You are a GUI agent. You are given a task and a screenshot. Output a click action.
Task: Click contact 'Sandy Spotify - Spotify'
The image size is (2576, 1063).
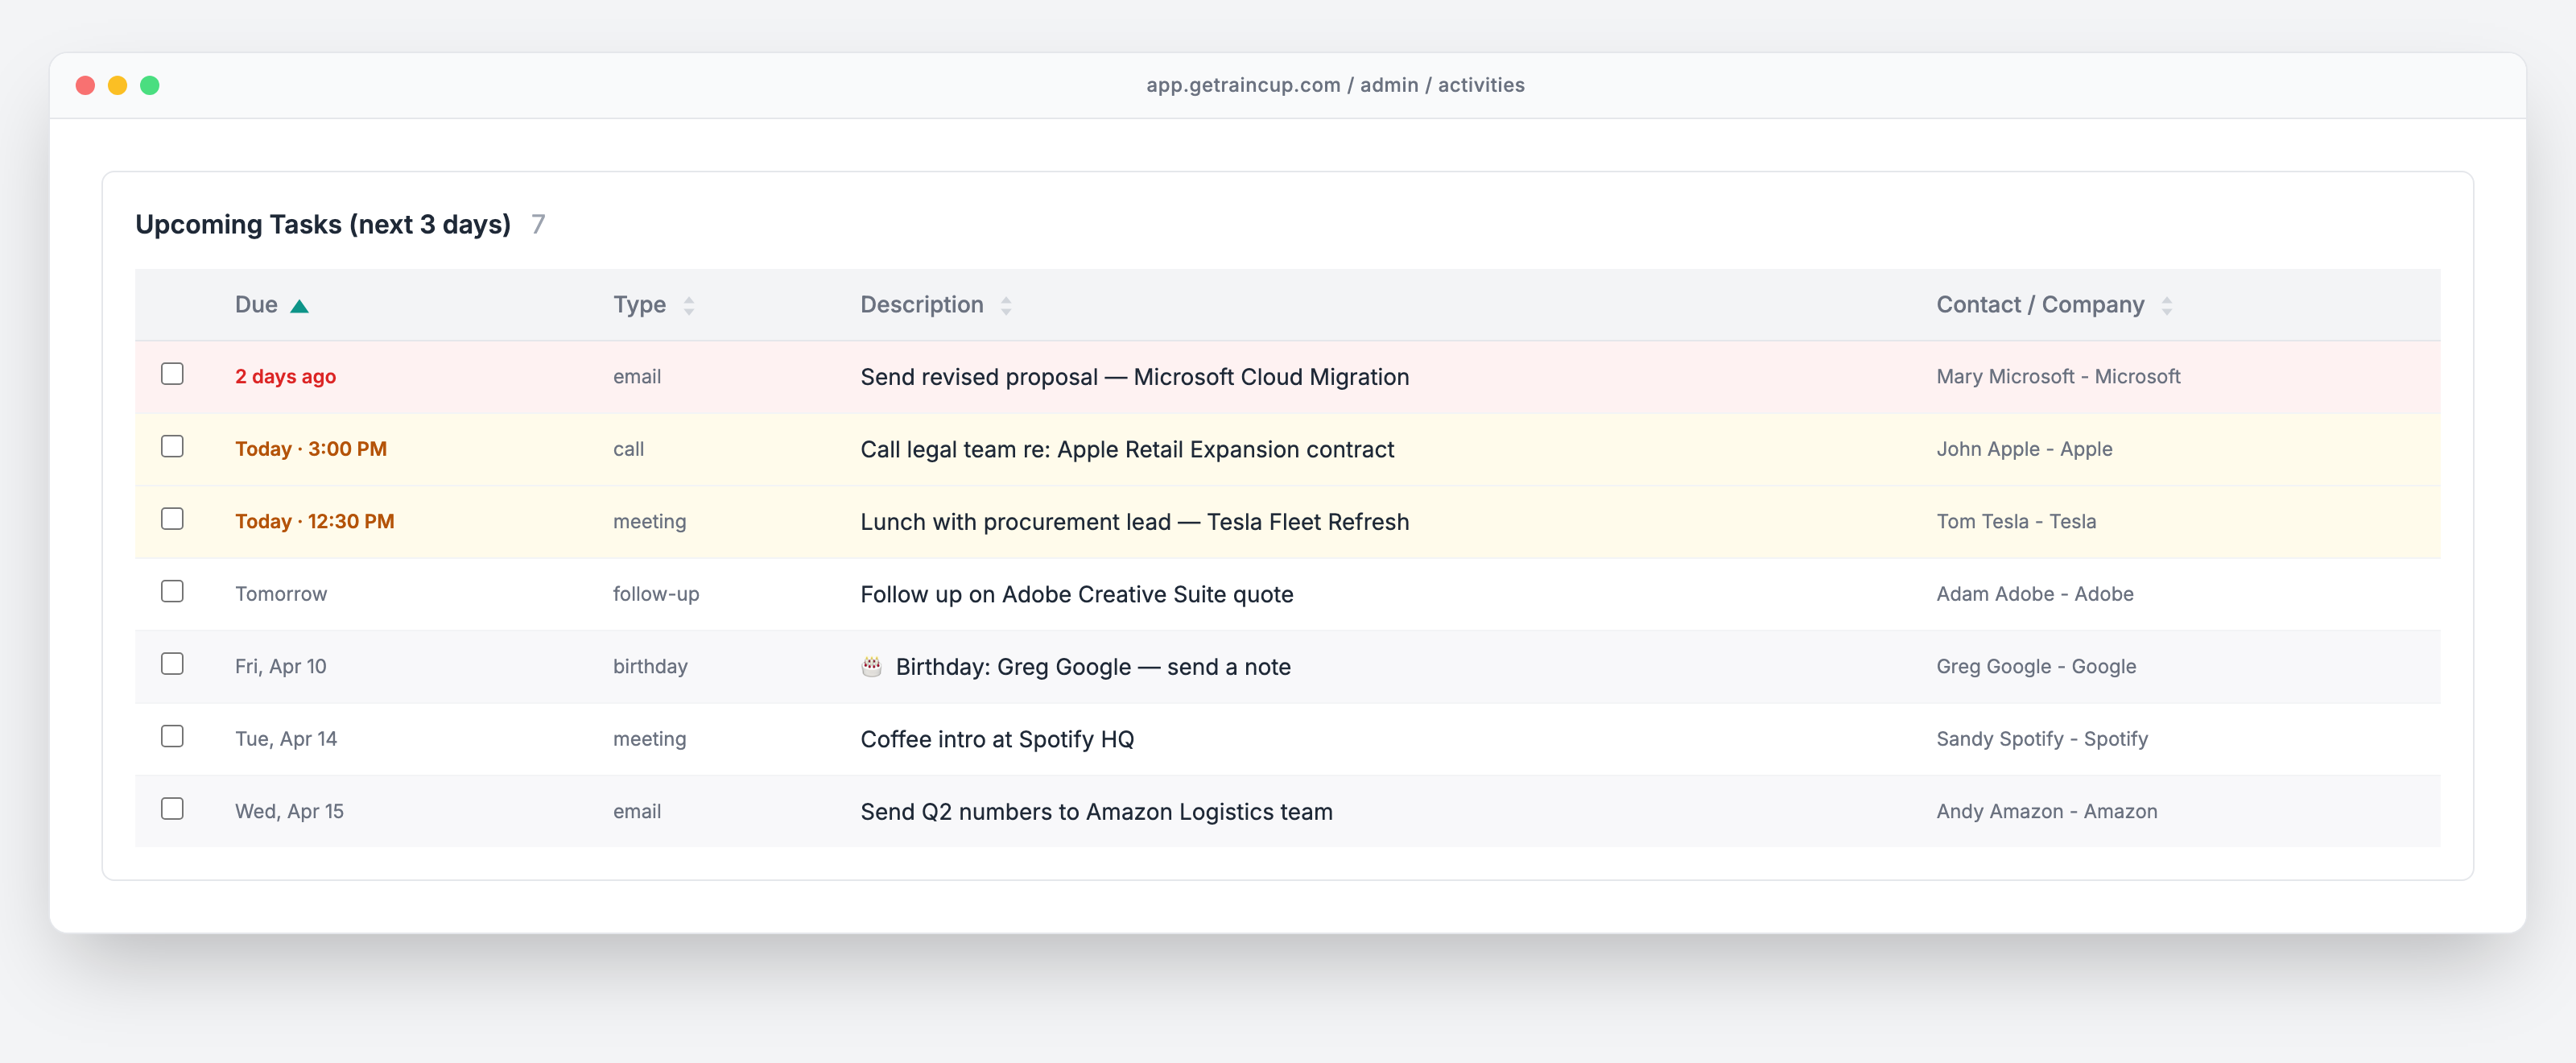tap(2042, 739)
